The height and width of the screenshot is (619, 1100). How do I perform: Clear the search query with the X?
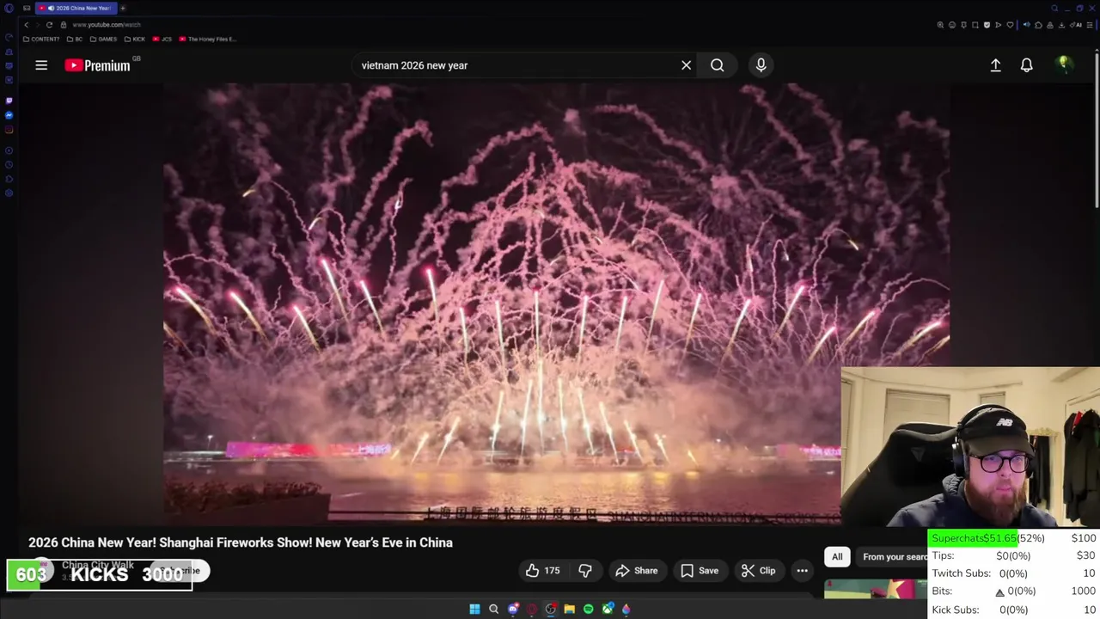point(686,65)
